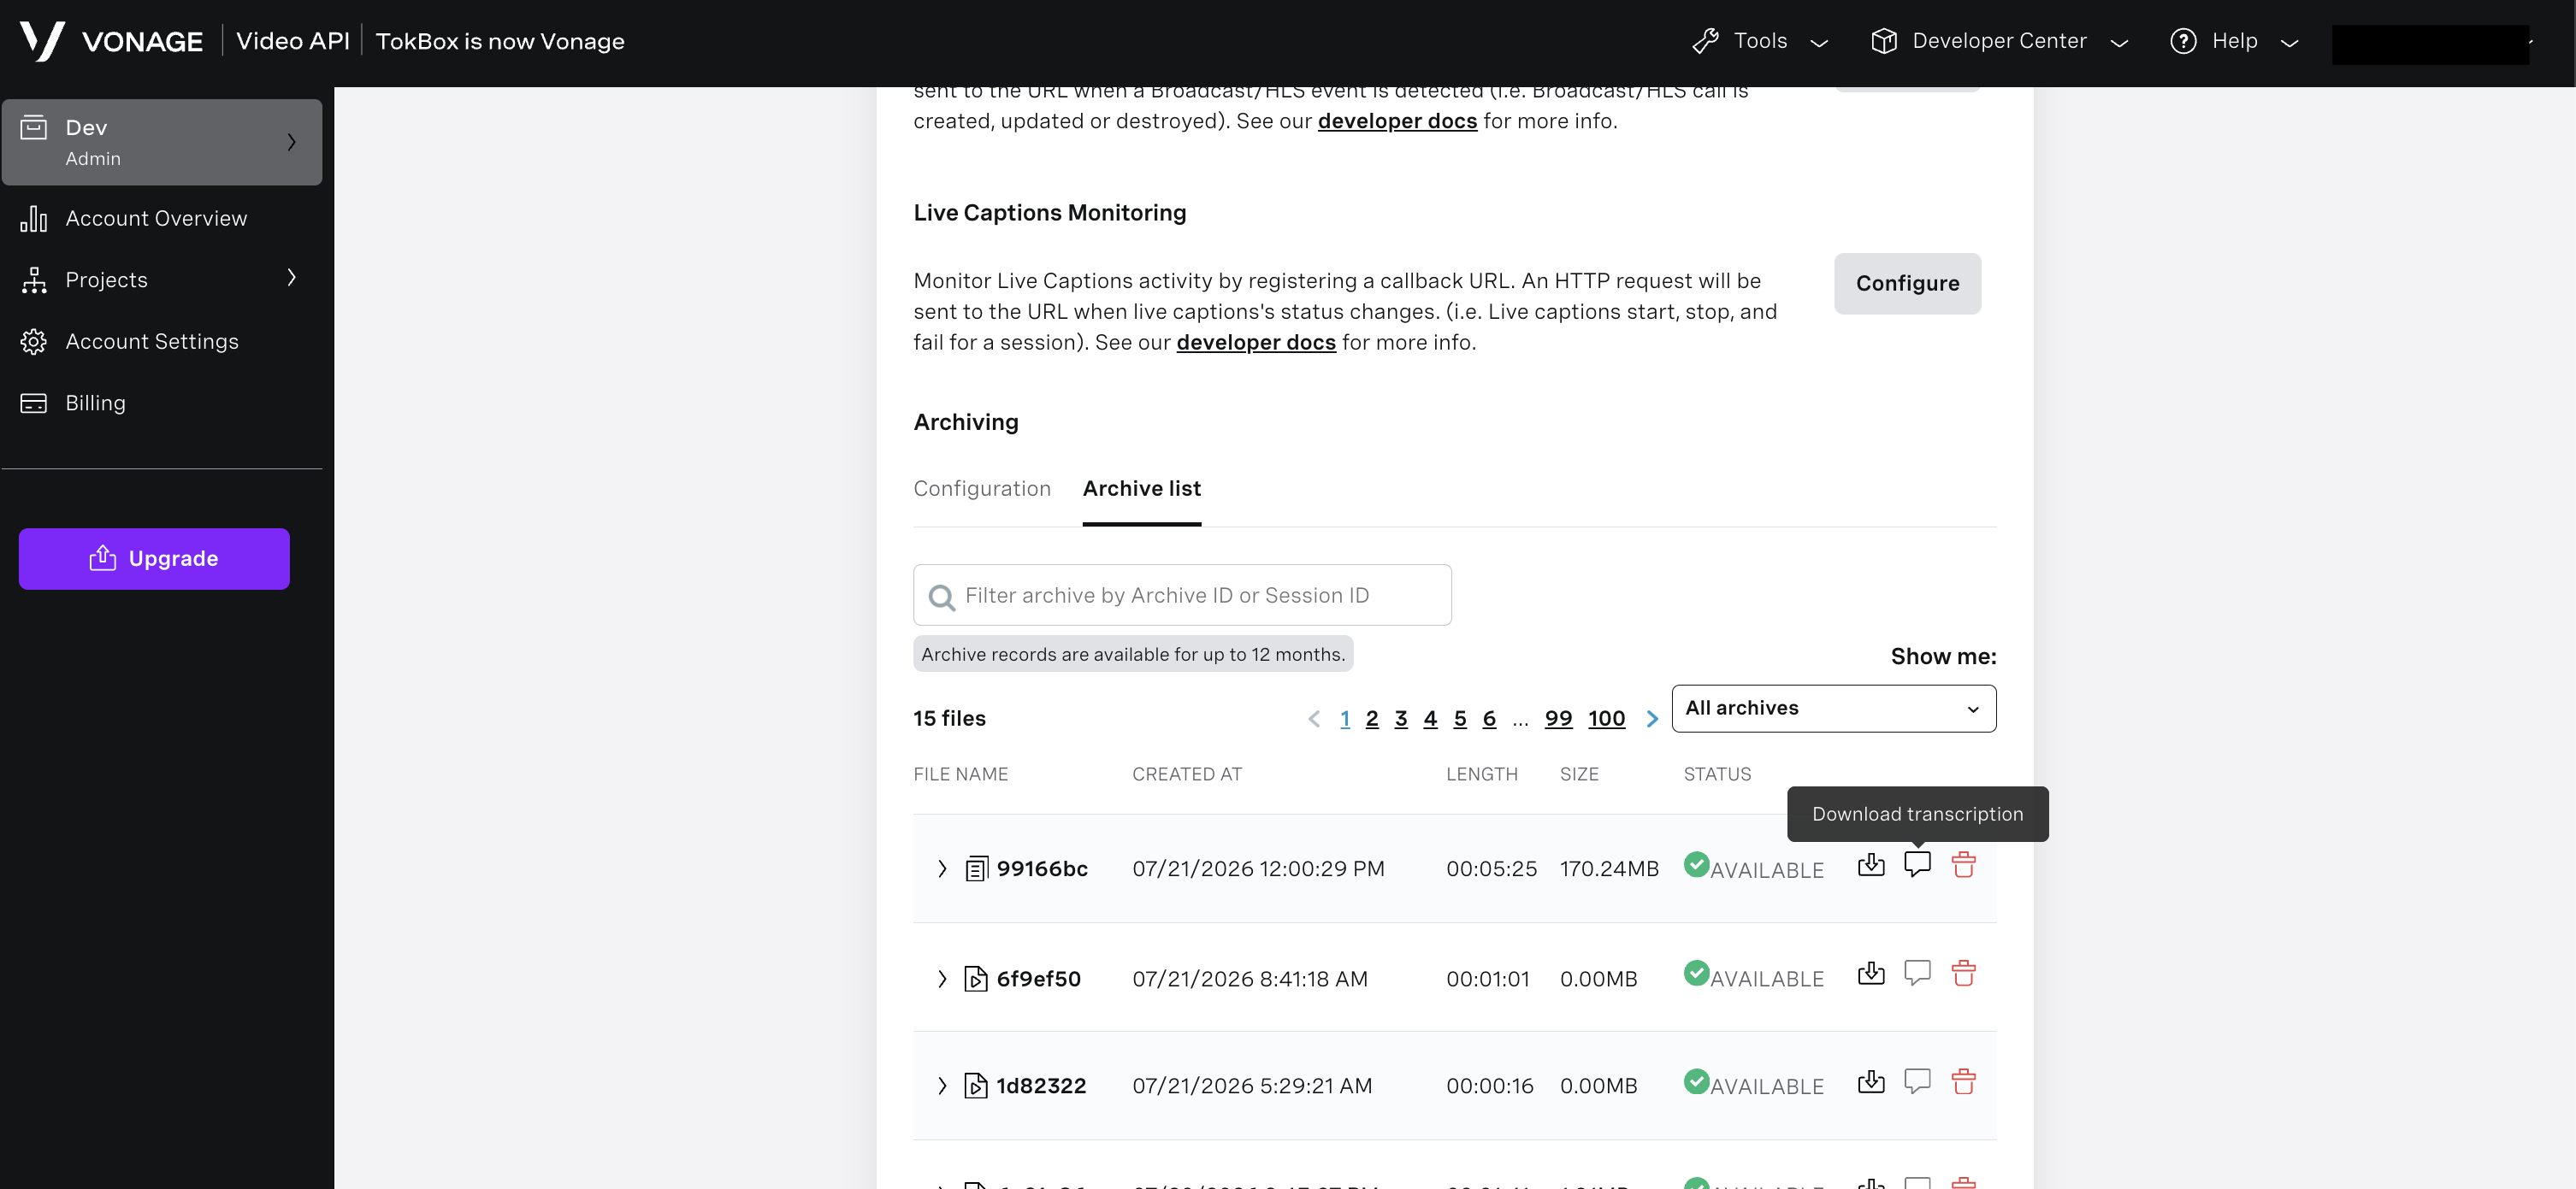Click the video file icon beside 1d82322

[976, 1085]
